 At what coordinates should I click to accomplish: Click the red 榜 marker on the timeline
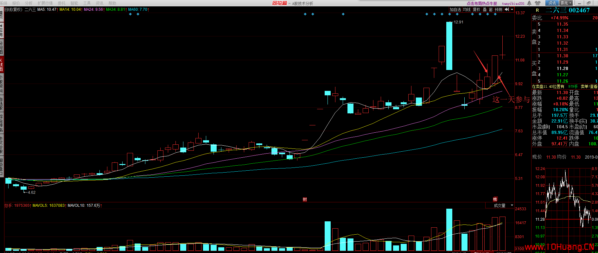495,199
